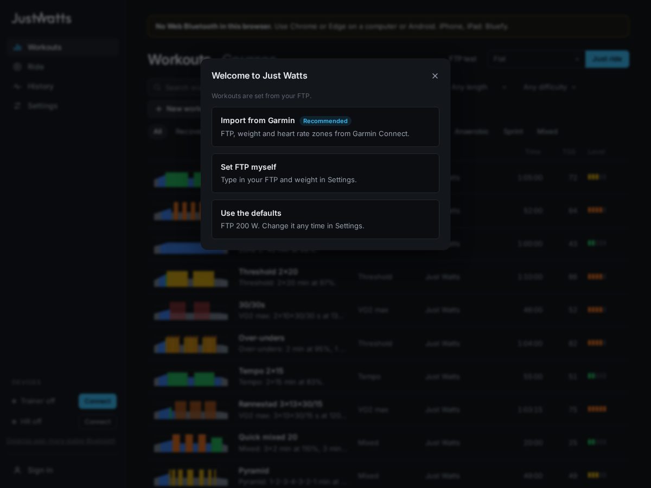The height and width of the screenshot is (488, 651).
Task: Click the Recommended badge
Action: [x=325, y=121]
